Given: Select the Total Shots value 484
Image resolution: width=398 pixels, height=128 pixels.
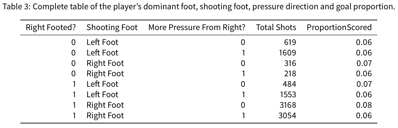Looking at the screenshot, I should click(289, 84).
